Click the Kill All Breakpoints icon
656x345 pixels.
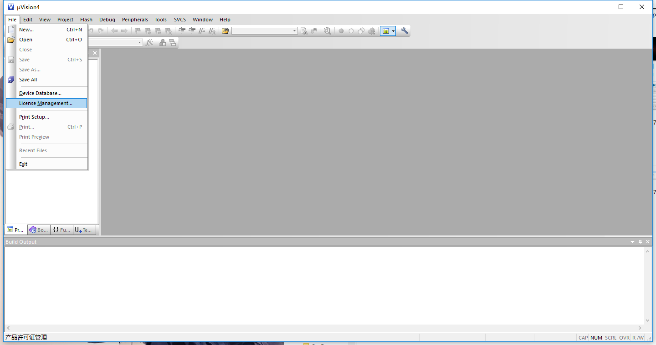click(371, 31)
